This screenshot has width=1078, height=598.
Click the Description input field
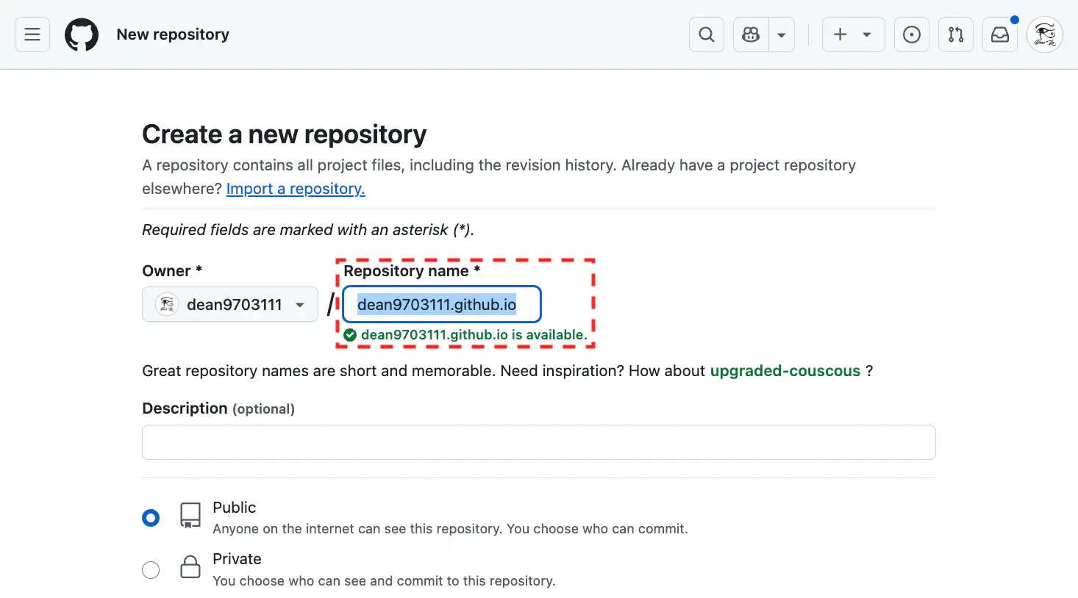pyautogui.click(x=539, y=442)
